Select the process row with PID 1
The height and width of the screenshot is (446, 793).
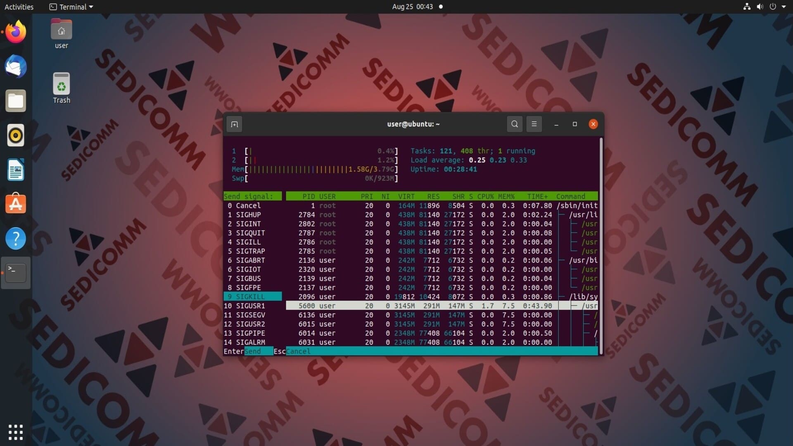(x=442, y=206)
